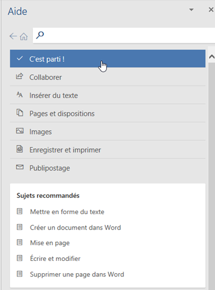Click the save icon beside Enregistrer et imprimer
This screenshot has width=215, height=290.
point(20,149)
